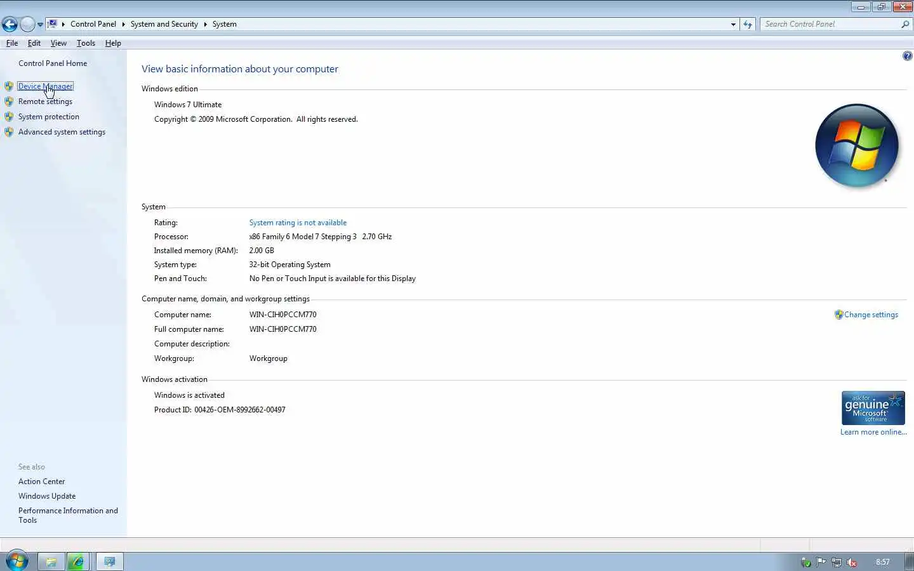The height and width of the screenshot is (571, 914).
Task: Click System and Security in the breadcrumb
Action: point(164,24)
